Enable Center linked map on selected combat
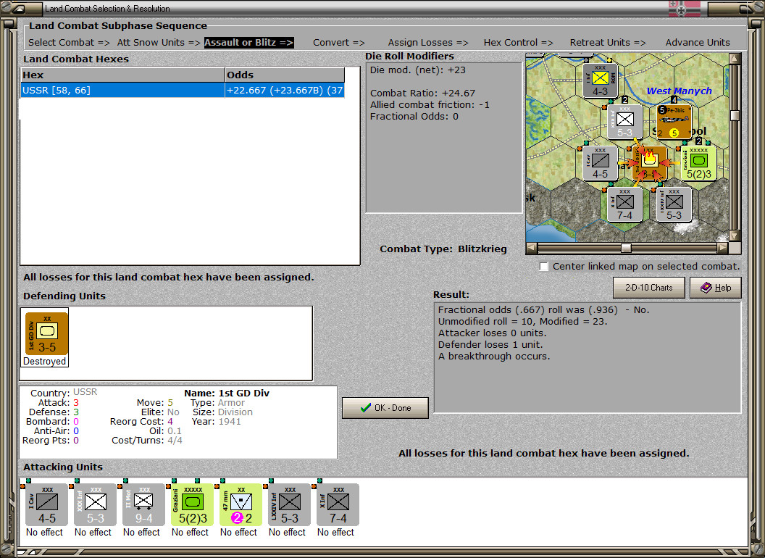765x558 pixels. coord(544,267)
